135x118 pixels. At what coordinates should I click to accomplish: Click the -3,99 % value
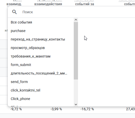click(x=56, y=109)
